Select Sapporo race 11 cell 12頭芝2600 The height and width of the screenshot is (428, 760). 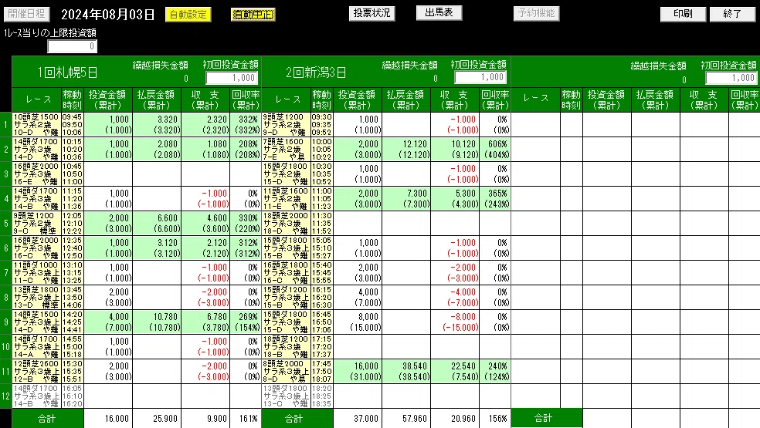[36, 372]
